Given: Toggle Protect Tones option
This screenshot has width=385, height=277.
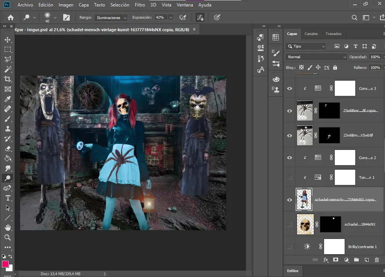Looking at the screenshot, I should 200,18.
